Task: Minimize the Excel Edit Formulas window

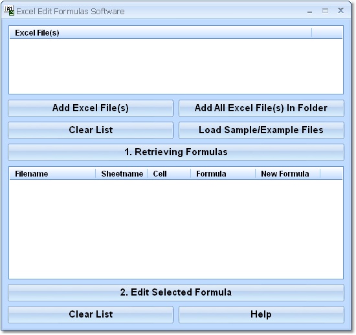Action: (x=309, y=11)
